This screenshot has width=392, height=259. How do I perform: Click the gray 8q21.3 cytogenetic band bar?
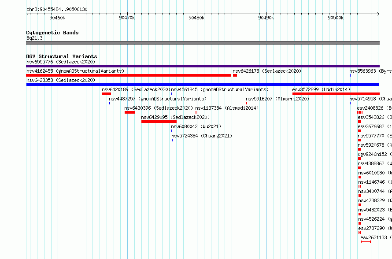[x=203, y=43]
